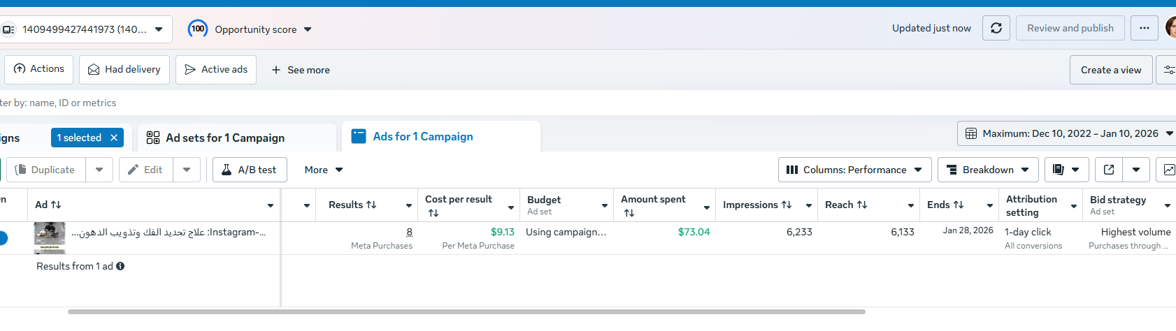This screenshot has height=331, width=1176.
Task: Click the A/B test button
Action: point(250,170)
